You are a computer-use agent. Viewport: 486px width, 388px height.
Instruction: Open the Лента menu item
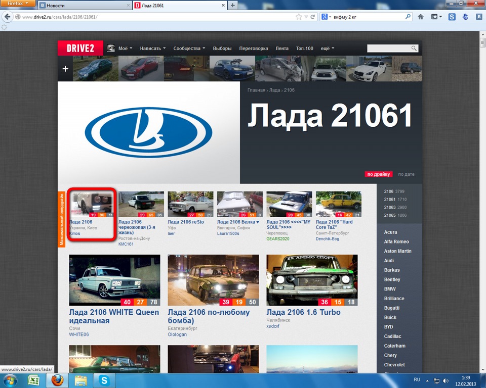[x=282, y=48]
